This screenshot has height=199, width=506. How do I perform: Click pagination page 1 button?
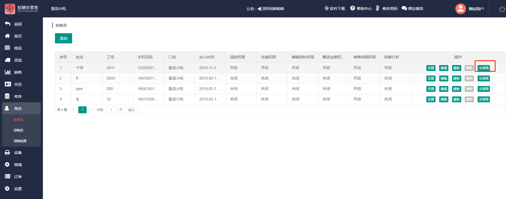click(x=82, y=110)
